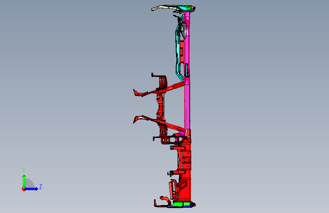The height and width of the screenshot is (213, 329).
Task: Click the red origin point of the triad
Action: (x=24, y=189)
